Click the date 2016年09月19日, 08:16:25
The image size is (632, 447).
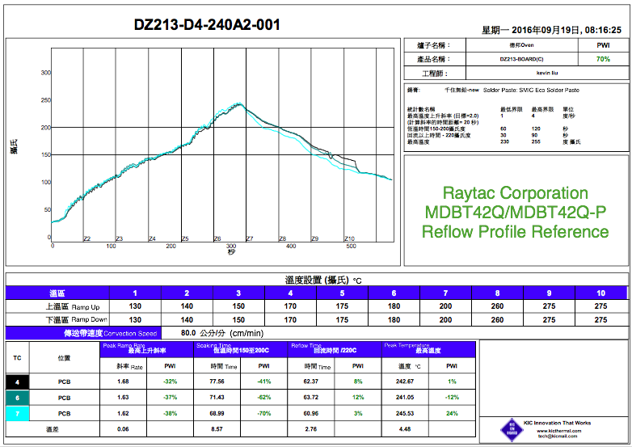[567, 30]
